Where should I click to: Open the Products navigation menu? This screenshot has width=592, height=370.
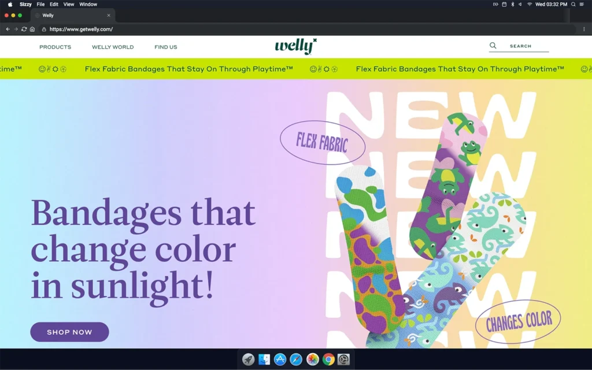click(x=55, y=47)
